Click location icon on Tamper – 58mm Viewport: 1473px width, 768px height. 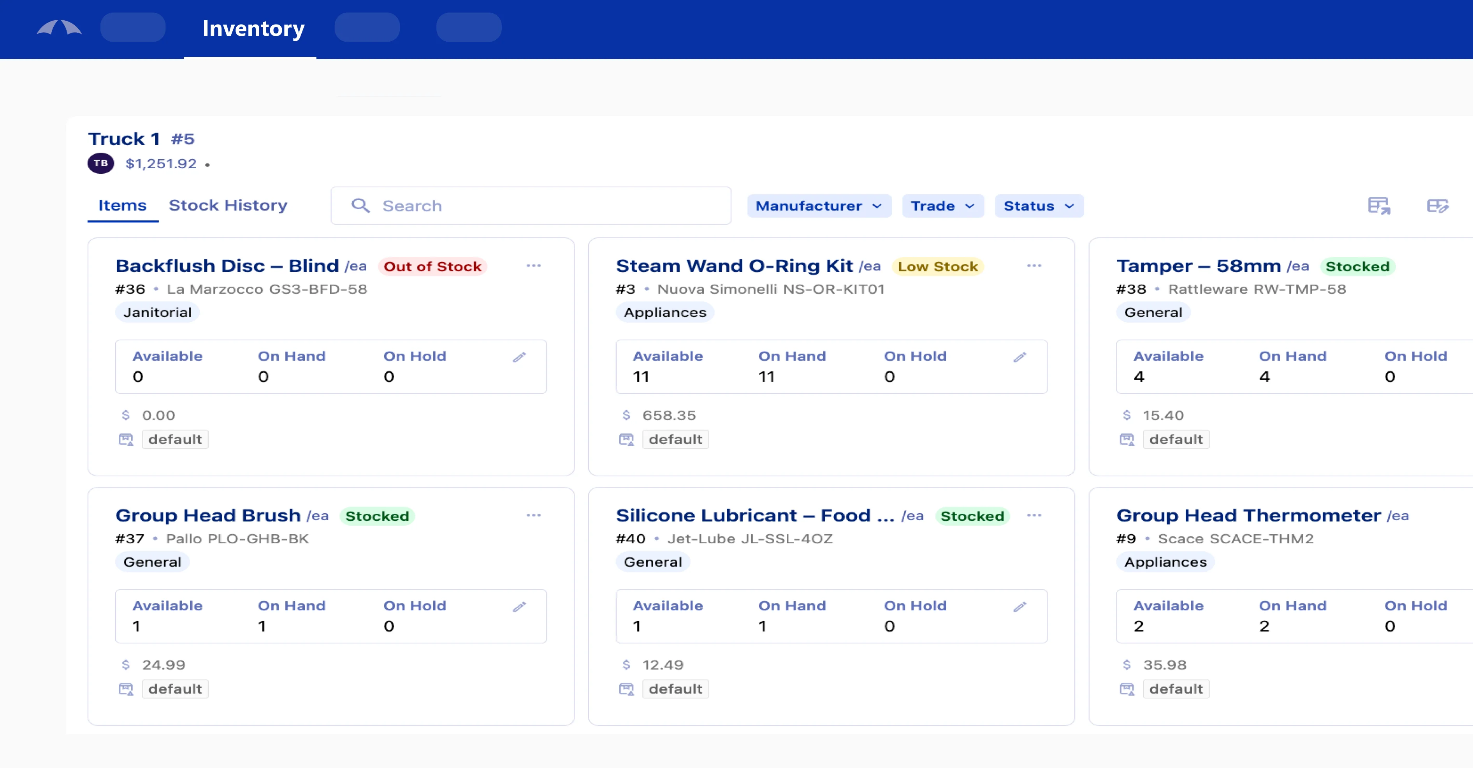click(x=1127, y=440)
